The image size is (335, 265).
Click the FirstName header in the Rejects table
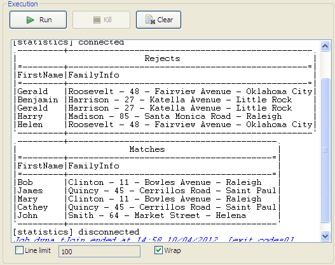40,75
